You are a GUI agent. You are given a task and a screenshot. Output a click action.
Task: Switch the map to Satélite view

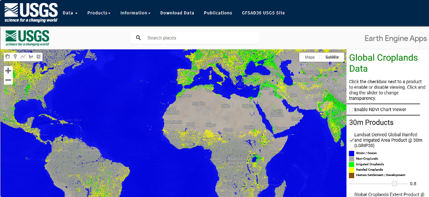(332, 57)
